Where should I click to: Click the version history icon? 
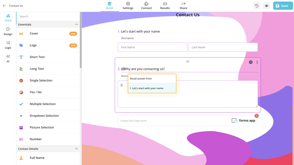point(257,6)
